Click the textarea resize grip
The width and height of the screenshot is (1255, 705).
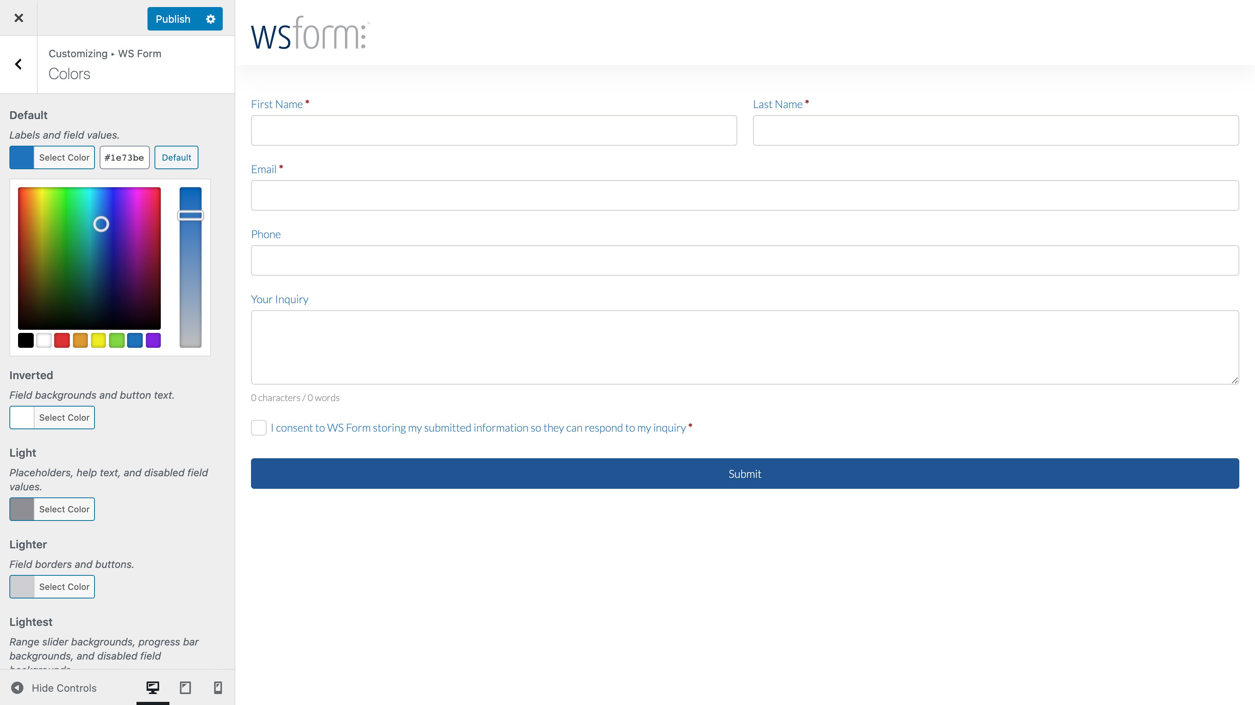[x=1234, y=380]
